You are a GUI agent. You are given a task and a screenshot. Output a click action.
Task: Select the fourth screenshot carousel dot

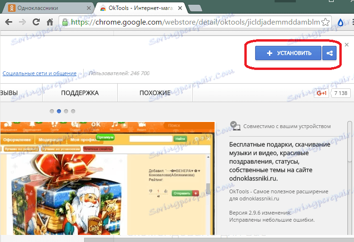(x=73, y=111)
